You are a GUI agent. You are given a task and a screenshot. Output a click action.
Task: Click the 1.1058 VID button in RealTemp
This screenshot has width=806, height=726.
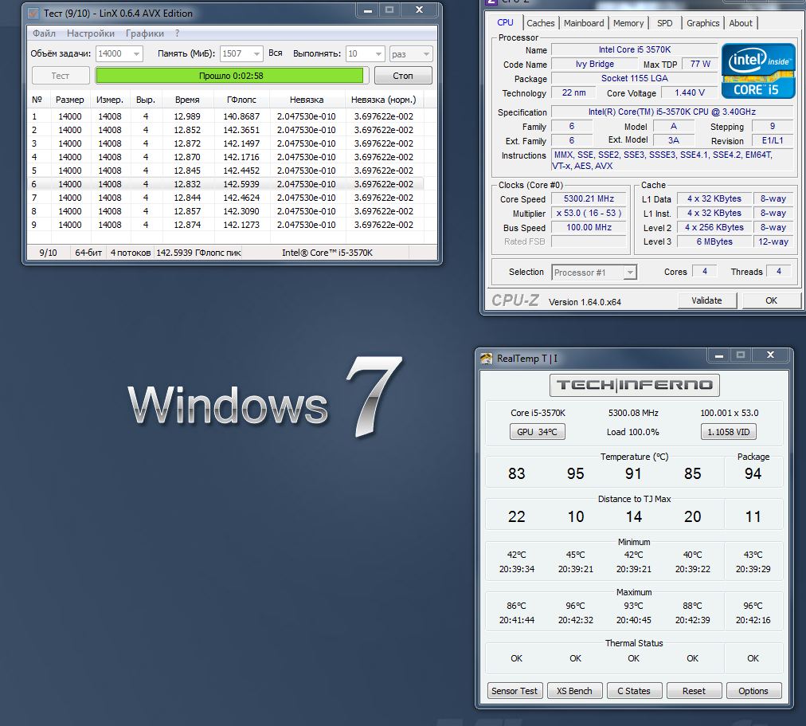tap(729, 432)
